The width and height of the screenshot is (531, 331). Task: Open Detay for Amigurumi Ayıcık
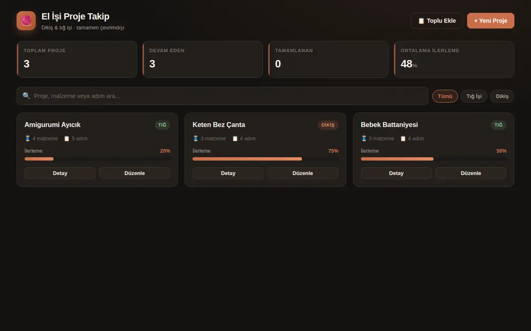(60, 173)
